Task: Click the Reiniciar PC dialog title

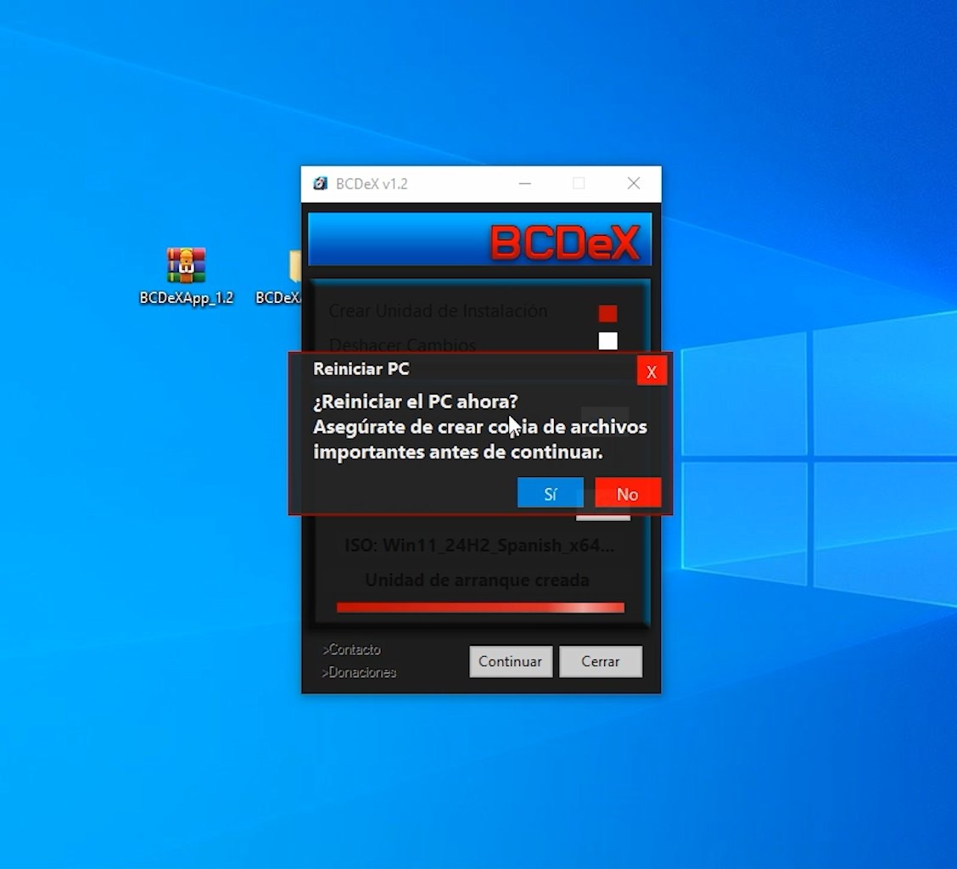Action: click(361, 369)
